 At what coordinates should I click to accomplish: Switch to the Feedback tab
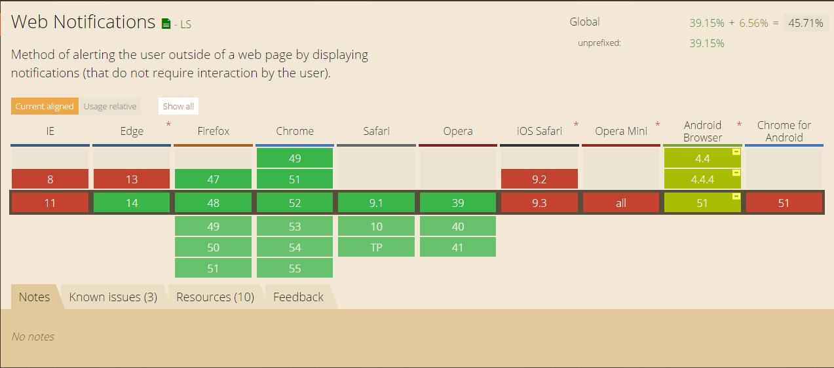(x=298, y=297)
